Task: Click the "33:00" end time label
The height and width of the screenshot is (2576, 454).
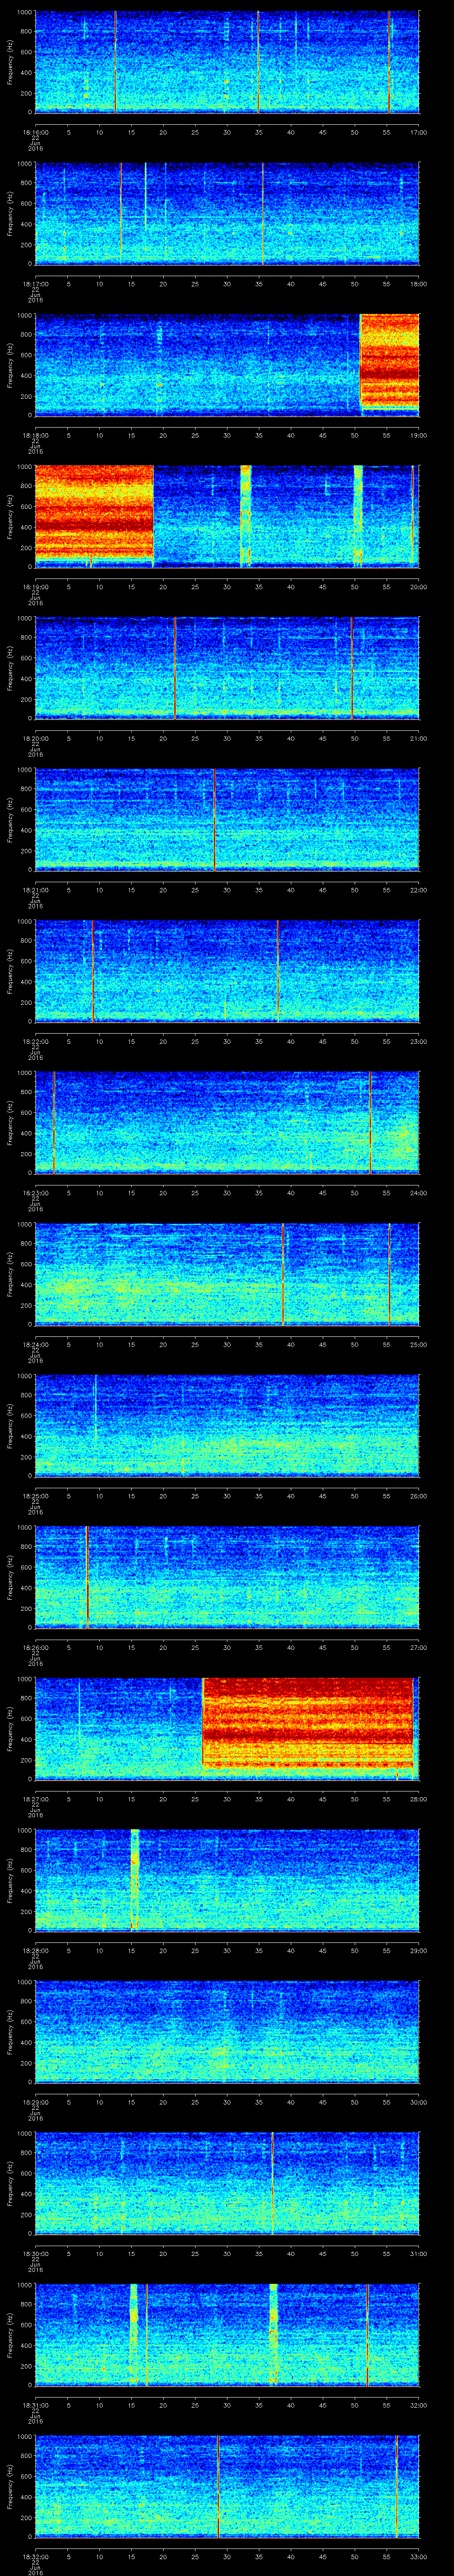Action: point(419,2557)
